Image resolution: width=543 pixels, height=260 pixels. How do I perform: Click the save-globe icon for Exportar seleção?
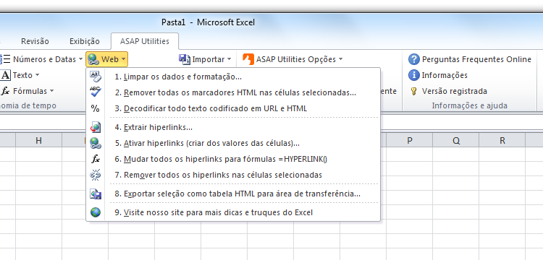pyautogui.click(x=96, y=194)
